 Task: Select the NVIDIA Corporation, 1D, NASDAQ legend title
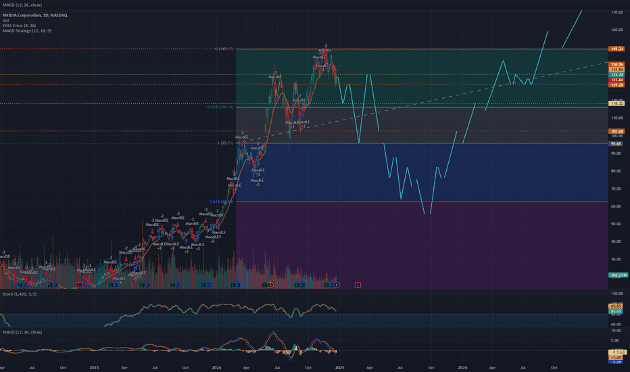(35, 16)
